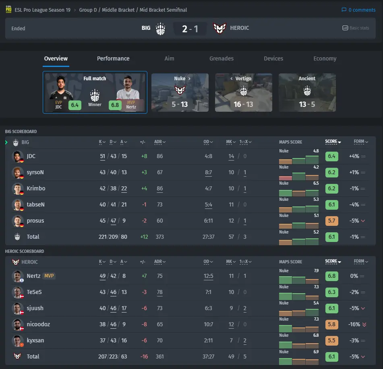Click the HEROIC logo in the HEROIC scoreboard header

tap(16, 262)
